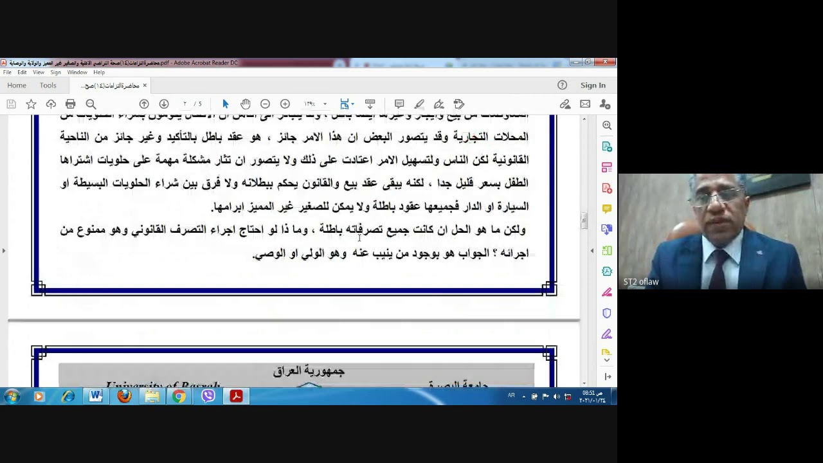
Task: Zoom out with the minus circle icon
Action: tap(265, 104)
